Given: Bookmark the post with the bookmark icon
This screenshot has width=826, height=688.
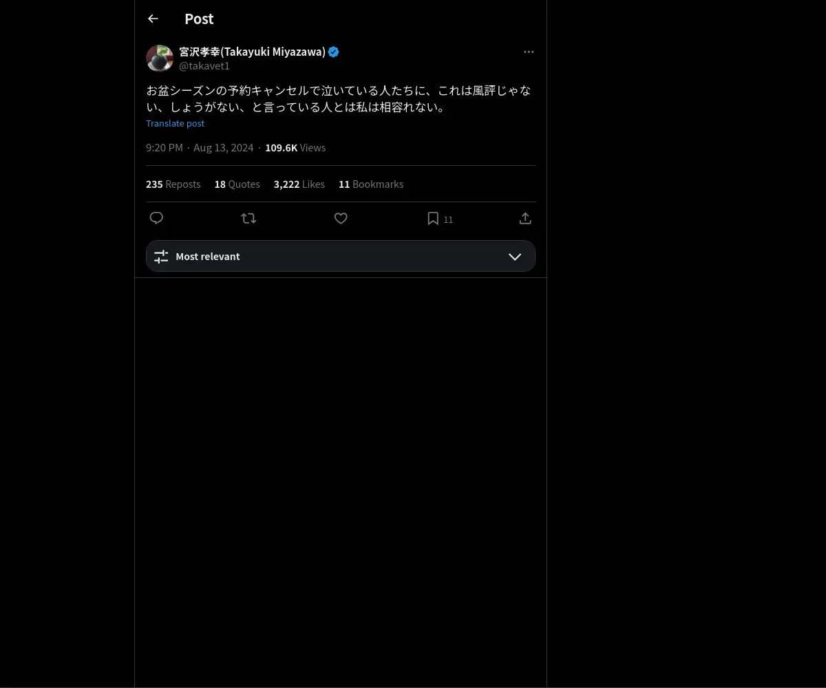Looking at the screenshot, I should point(433,218).
